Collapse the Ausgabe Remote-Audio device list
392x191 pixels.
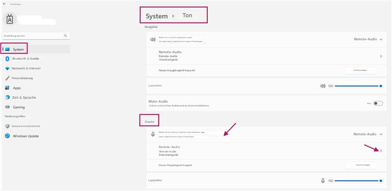[x=381, y=40]
